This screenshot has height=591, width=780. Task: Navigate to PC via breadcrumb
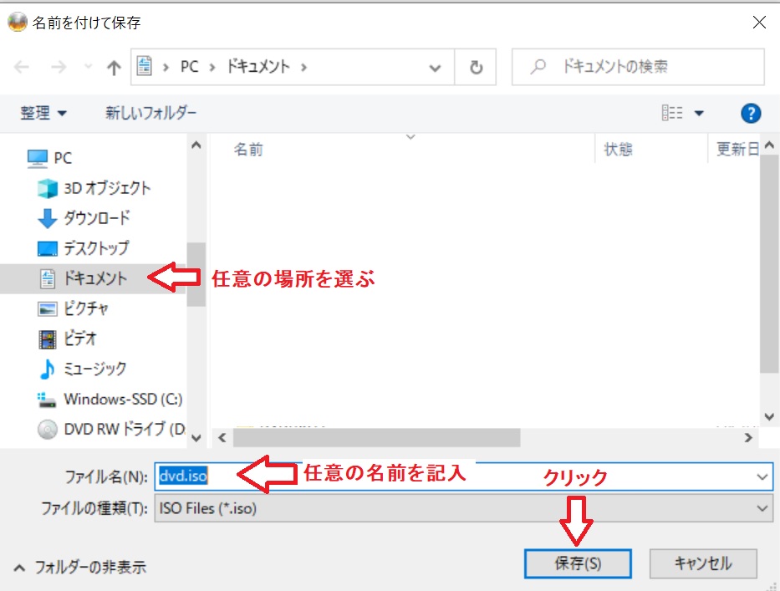click(x=189, y=67)
